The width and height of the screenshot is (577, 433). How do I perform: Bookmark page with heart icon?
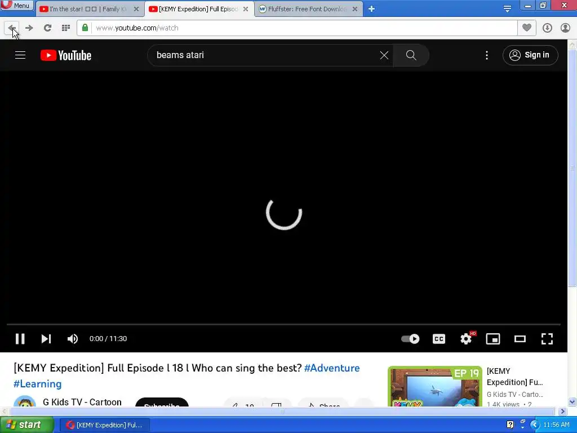(x=527, y=28)
